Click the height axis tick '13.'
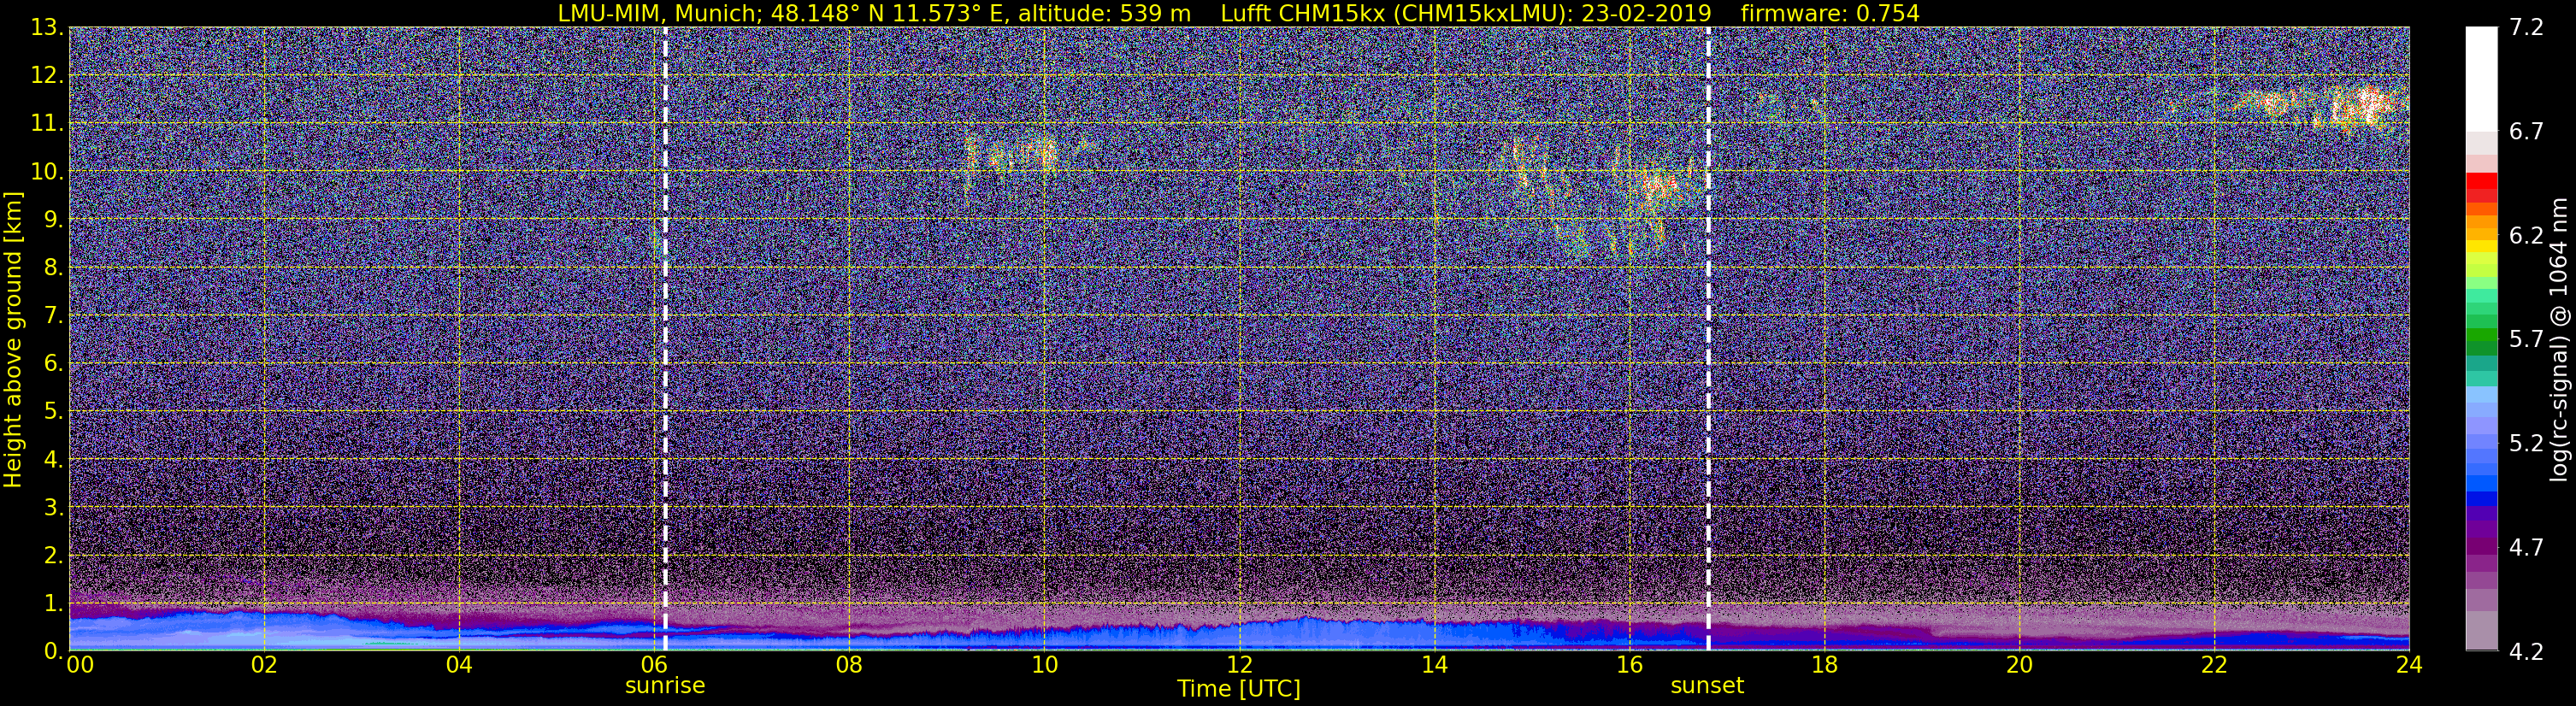 [47, 28]
